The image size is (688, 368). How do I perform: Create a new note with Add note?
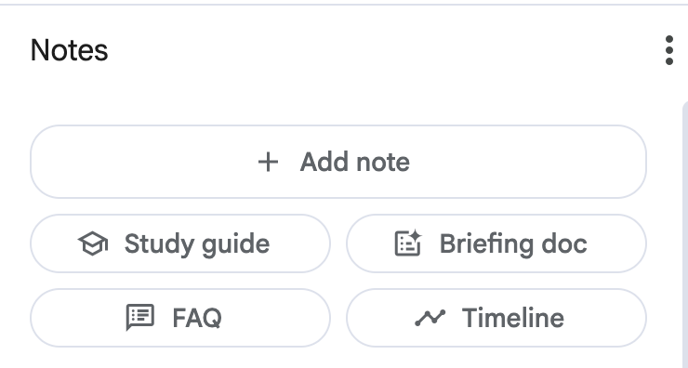(338, 162)
